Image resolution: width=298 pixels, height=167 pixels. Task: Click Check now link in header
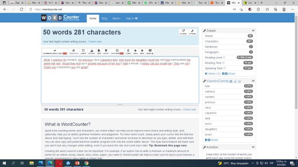pyautogui.click(x=95, y=41)
